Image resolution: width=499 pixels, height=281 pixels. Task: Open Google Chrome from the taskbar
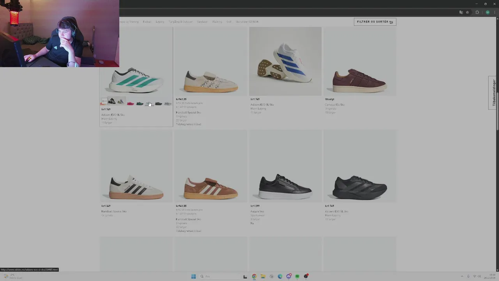tap(254, 276)
